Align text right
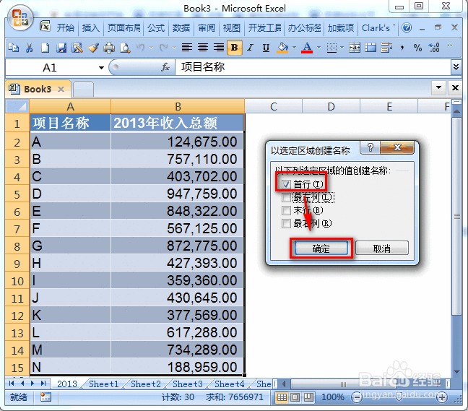 219,48
